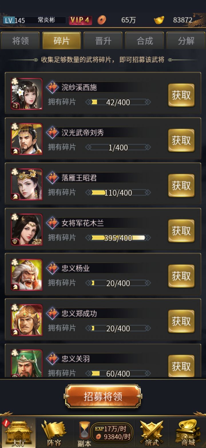
Task: Tap the VIP 4 badge
Action: [x=80, y=20]
